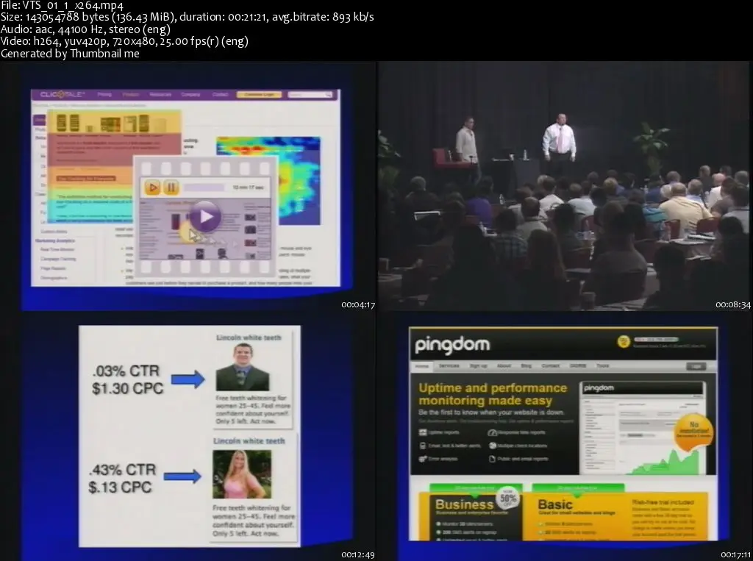Click the Response time reports gauge icon
This screenshot has height=561, width=753.
(492, 432)
